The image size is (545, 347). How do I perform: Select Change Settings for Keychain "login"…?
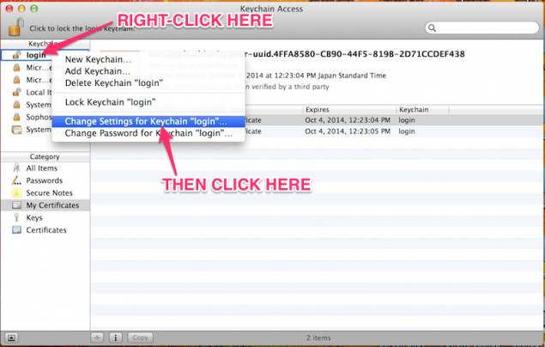click(148, 121)
